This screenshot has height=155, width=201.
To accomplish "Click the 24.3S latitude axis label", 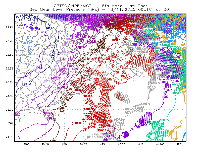I will (10, 137).
